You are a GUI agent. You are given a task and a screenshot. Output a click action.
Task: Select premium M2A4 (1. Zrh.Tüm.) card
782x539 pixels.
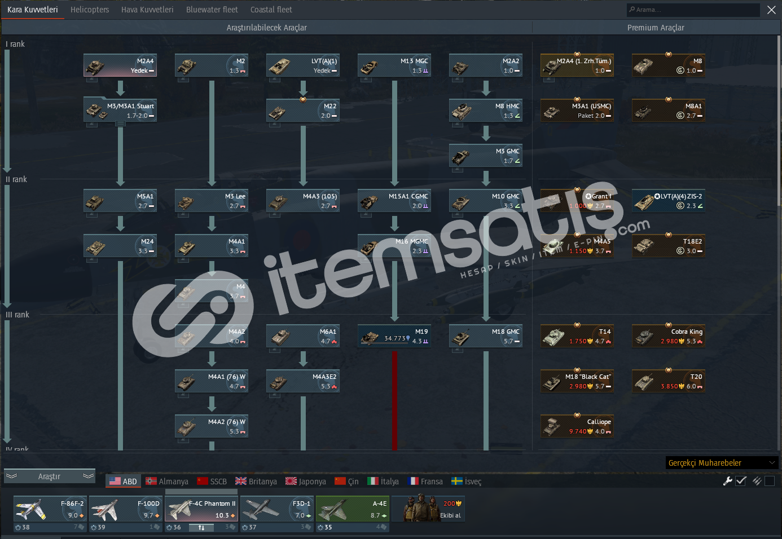click(577, 65)
